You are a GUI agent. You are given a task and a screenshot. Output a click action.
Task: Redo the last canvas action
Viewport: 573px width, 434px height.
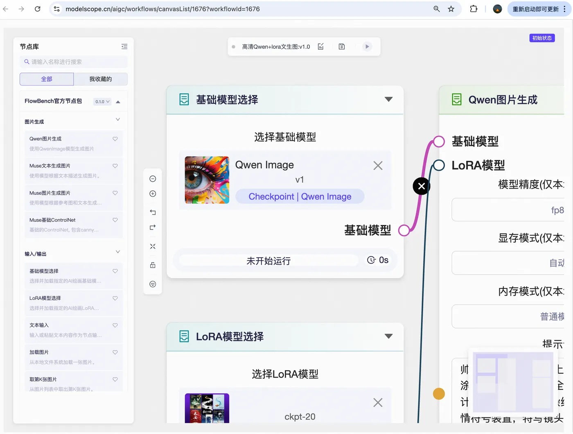pyautogui.click(x=153, y=227)
